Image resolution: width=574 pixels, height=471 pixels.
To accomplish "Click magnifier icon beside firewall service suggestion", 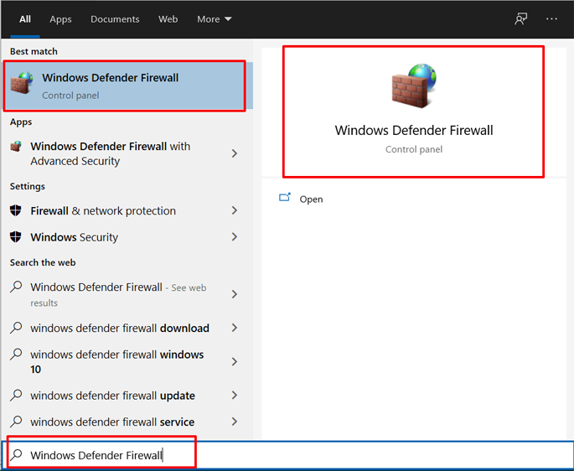I will pos(16,422).
